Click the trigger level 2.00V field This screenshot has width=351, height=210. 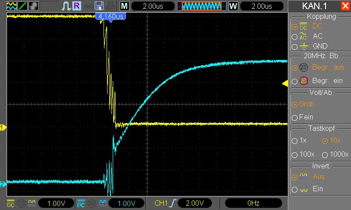coord(195,203)
